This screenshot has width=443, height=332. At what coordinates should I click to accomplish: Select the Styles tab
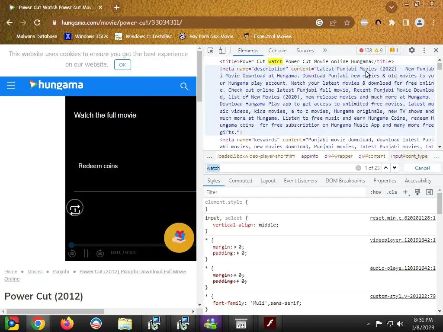pos(214,181)
